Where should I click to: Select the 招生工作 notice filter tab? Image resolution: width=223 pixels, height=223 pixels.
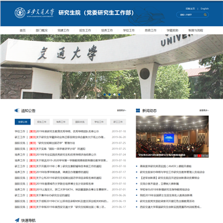(42, 122)
